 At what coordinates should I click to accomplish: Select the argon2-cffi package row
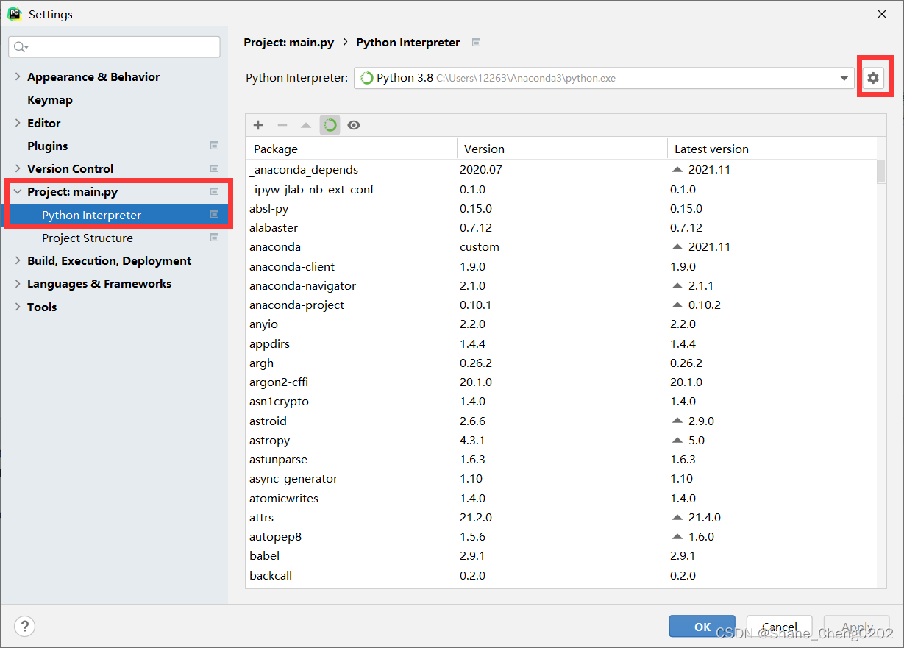[561, 382]
